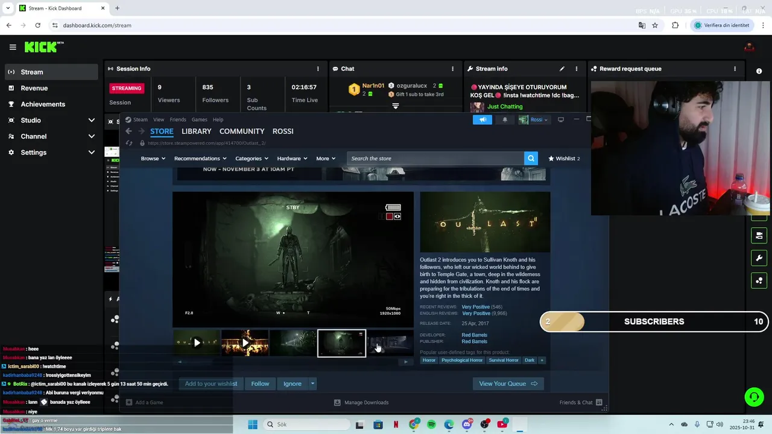Image resolution: width=772 pixels, height=434 pixels.
Task: Reload the Steam store page
Action: pos(129,143)
